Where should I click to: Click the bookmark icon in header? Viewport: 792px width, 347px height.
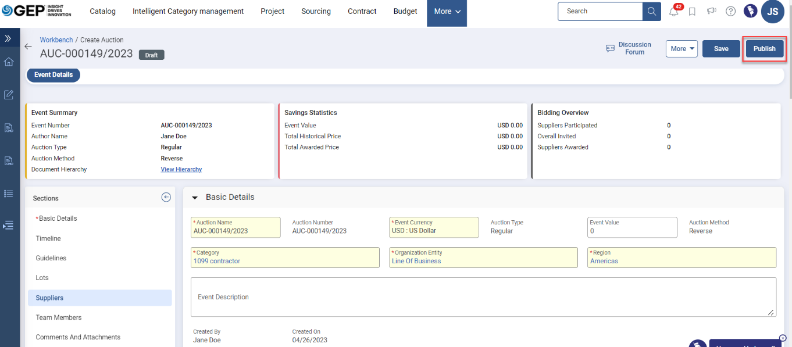pyautogui.click(x=692, y=12)
